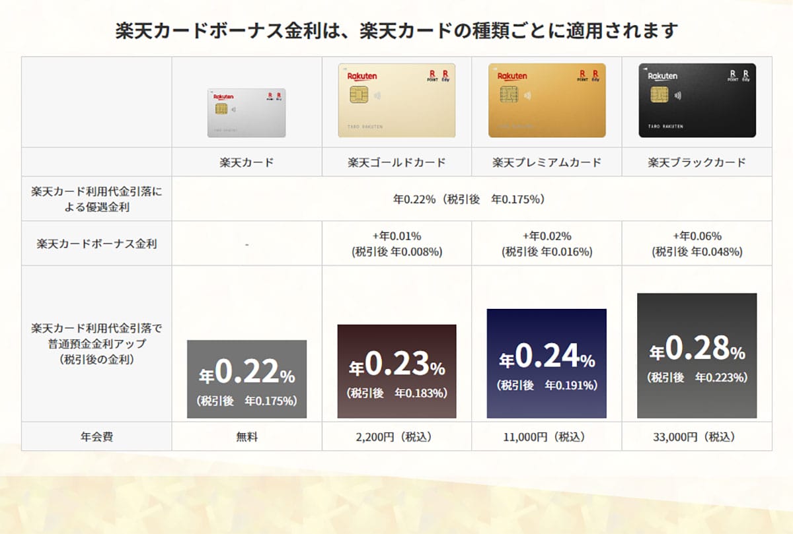Viewport: 793px width, 534px height.
Task: Click the 11,000円（税込）annual fee cell
Action: point(547,436)
